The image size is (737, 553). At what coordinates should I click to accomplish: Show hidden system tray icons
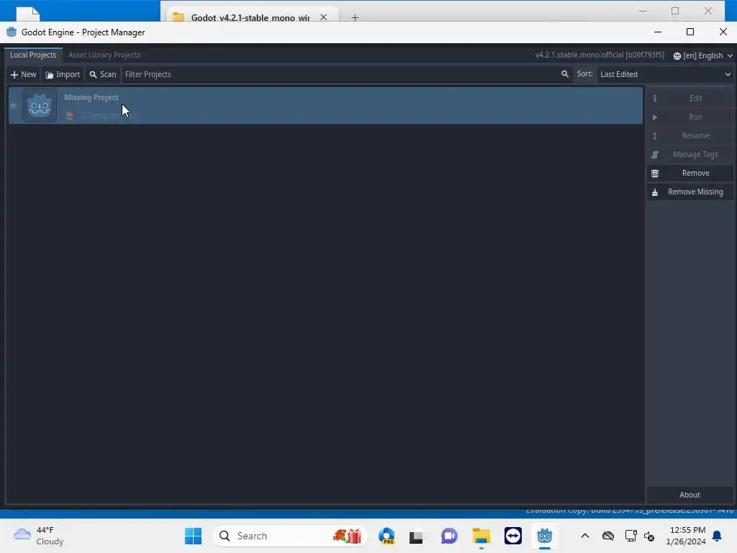pos(584,536)
